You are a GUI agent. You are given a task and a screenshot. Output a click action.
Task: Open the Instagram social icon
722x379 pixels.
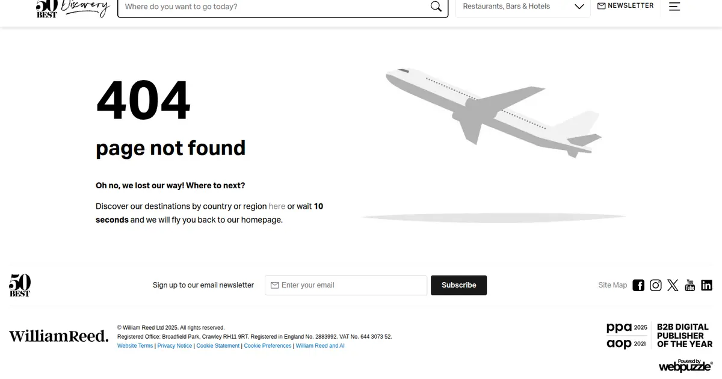(656, 285)
